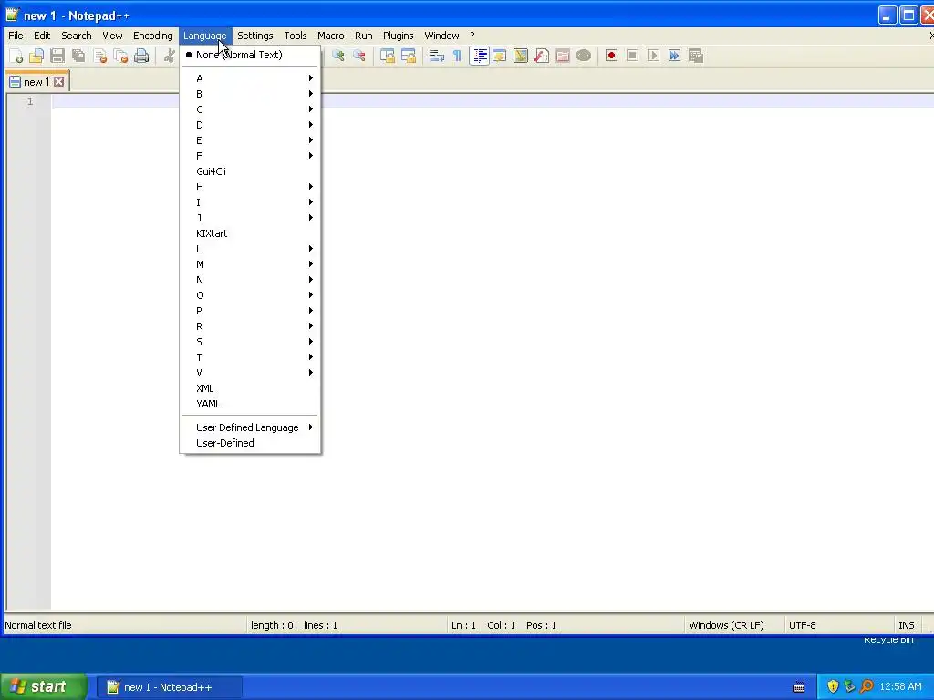Screen dimensions: 934x700
Task: Expand the M languages submenu
Action: (x=250, y=264)
